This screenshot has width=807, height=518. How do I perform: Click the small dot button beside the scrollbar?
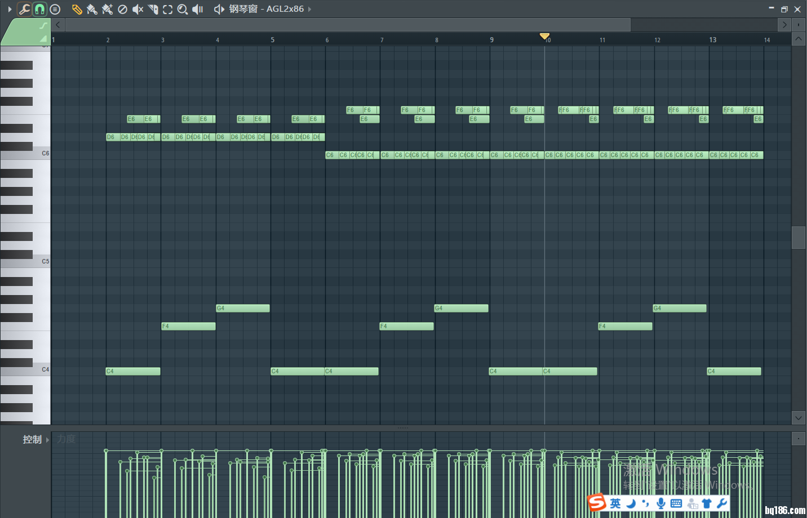click(x=799, y=25)
